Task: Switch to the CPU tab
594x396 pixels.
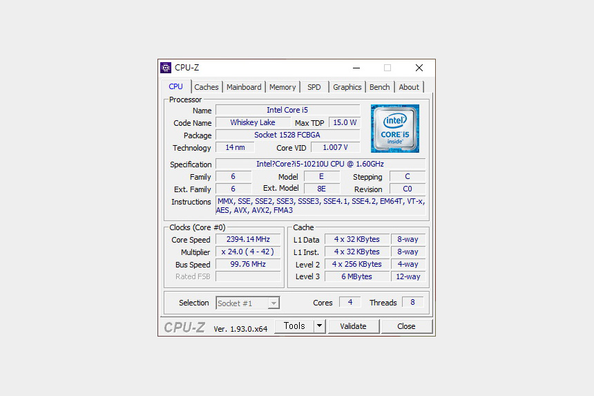Action: click(x=175, y=87)
